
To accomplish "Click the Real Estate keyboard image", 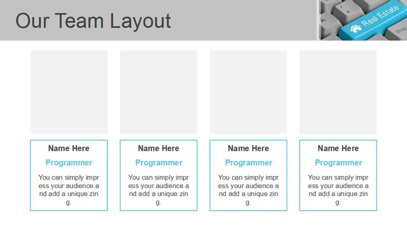I will (363, 20).
